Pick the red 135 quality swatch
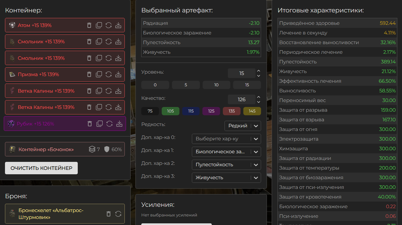 click(232, 111)
